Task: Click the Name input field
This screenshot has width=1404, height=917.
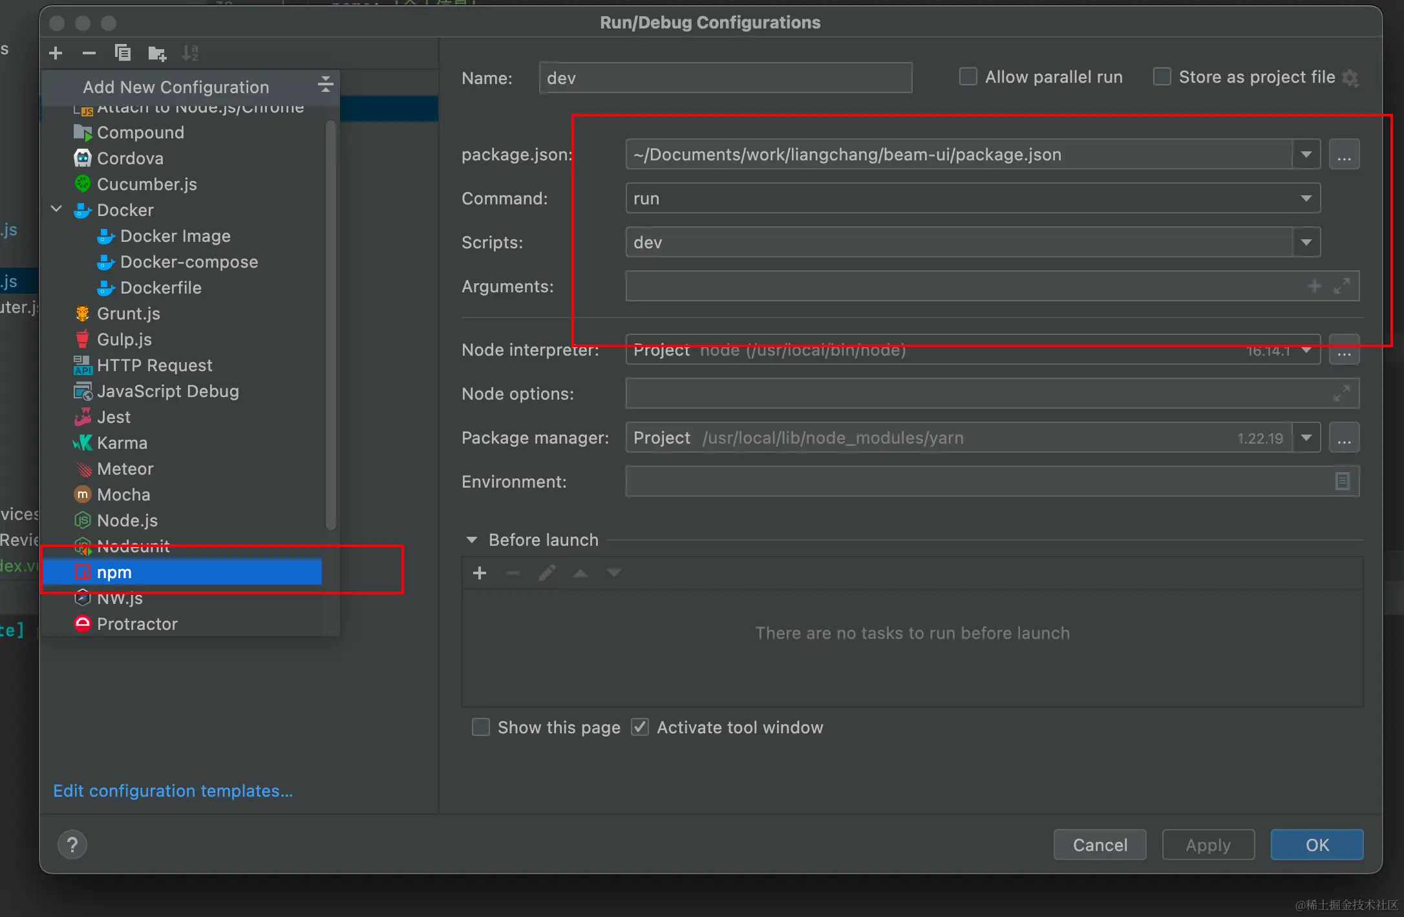Action: pyautogui.click(x=725, y=78)
